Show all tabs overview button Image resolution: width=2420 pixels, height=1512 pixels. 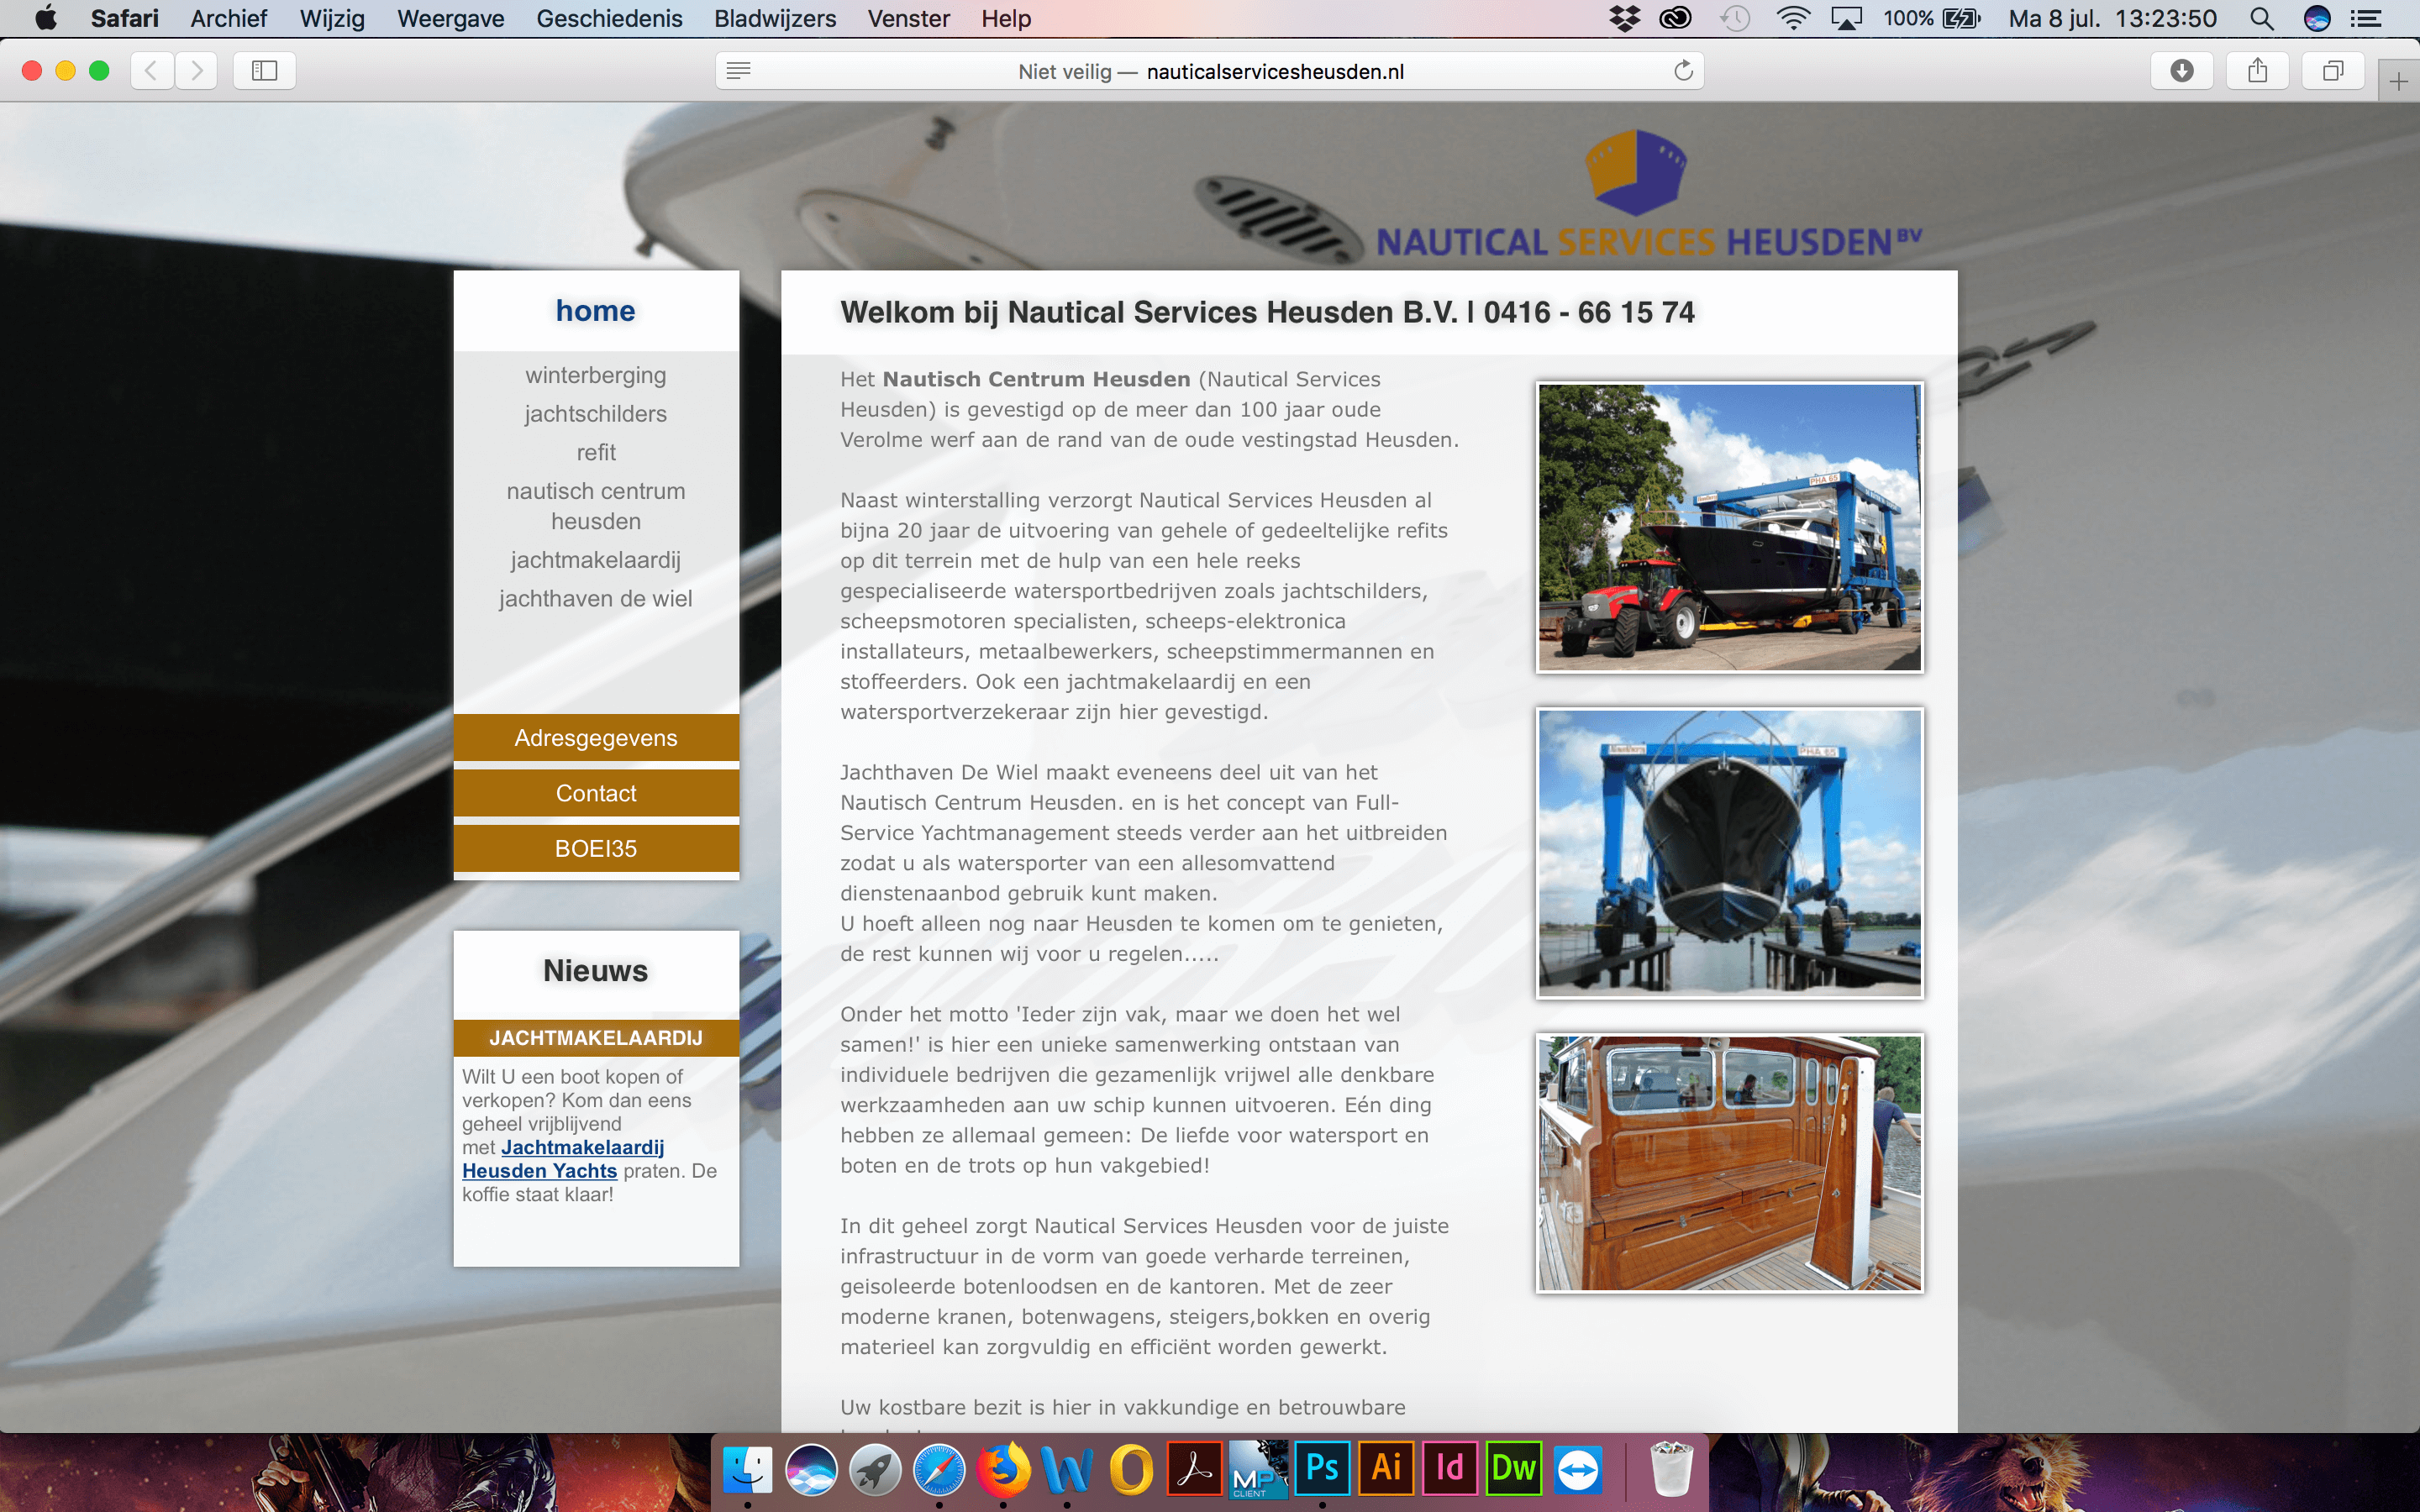coord(2333,70)
